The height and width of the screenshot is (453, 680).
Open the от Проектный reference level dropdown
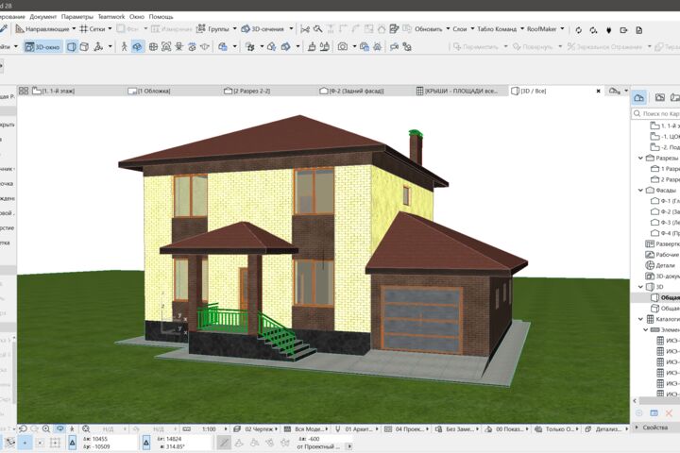point(349,446)
